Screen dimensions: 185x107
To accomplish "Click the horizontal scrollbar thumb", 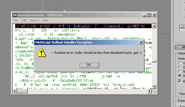I will point(22,91).
